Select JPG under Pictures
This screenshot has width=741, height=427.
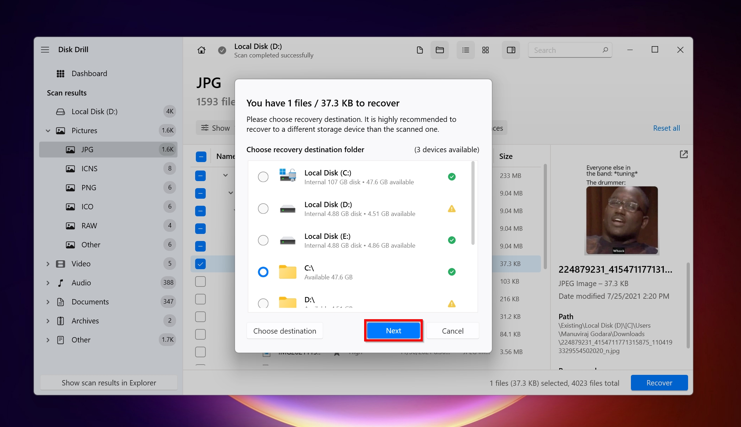[x=108, y=150]
